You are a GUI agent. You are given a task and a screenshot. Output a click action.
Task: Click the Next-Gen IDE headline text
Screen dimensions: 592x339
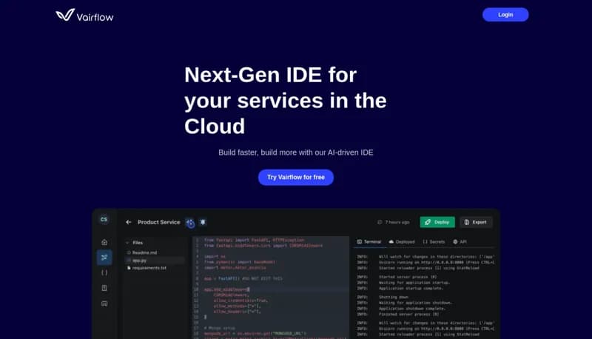[x=286, y=101]
